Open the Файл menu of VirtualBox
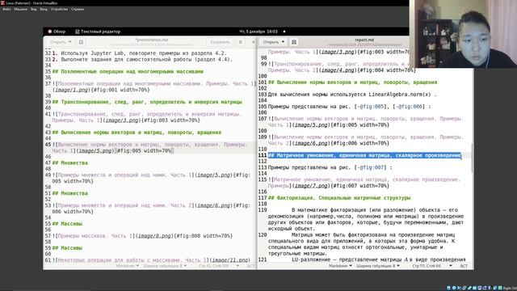This screenshot has width=517, height=291. [6, 9]
